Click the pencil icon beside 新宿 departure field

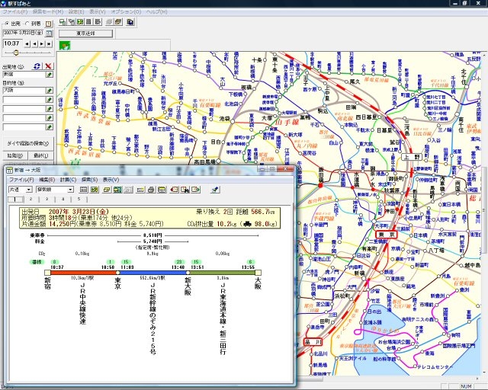click(49, 75)
